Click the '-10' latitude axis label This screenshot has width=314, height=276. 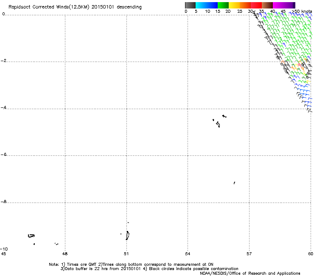(x=4, y=249)
